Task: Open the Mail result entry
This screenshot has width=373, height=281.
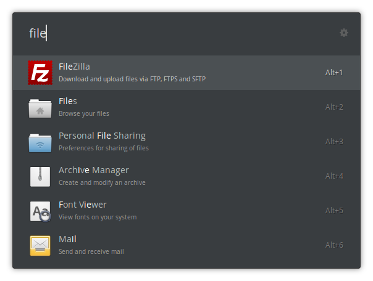Action: 67,239
